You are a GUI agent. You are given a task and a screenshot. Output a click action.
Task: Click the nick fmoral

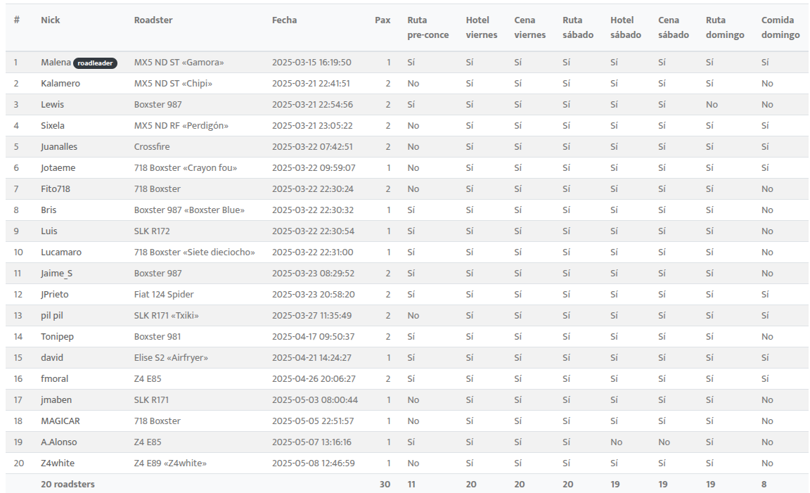pos(55,379)
